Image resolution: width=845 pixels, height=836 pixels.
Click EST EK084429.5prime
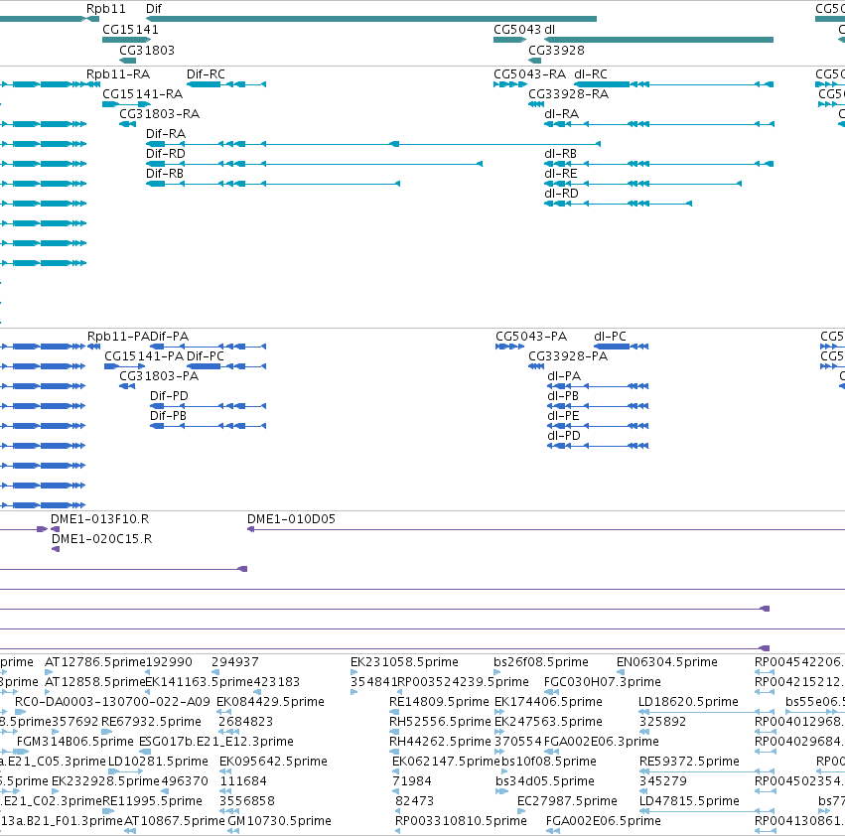click(x=270, y=702)
